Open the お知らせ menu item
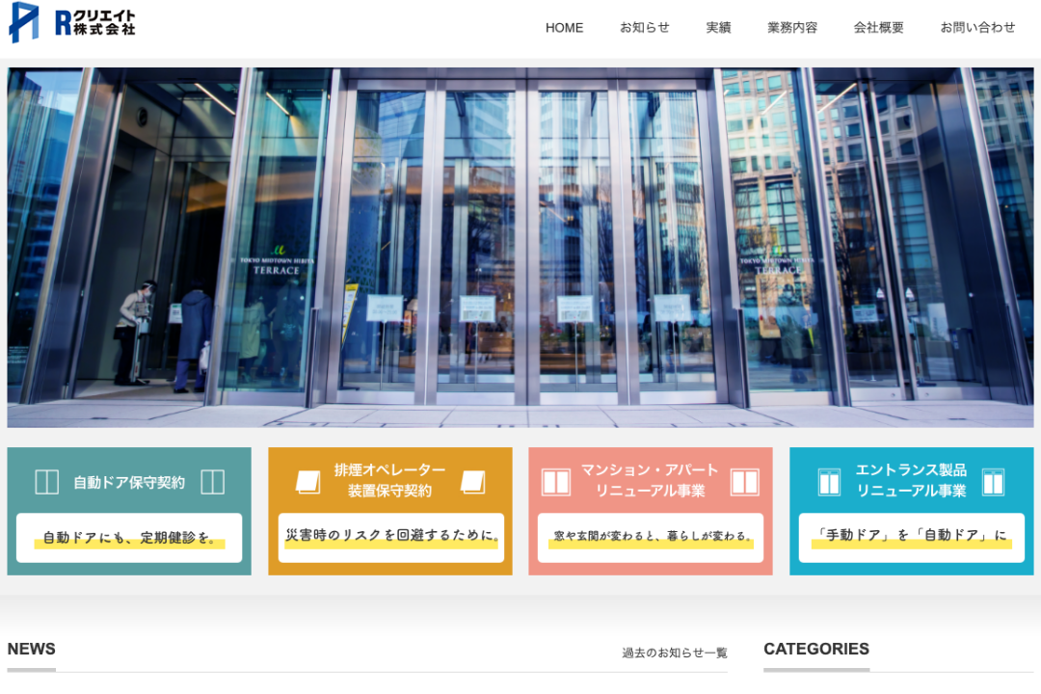 pos(644,28)
